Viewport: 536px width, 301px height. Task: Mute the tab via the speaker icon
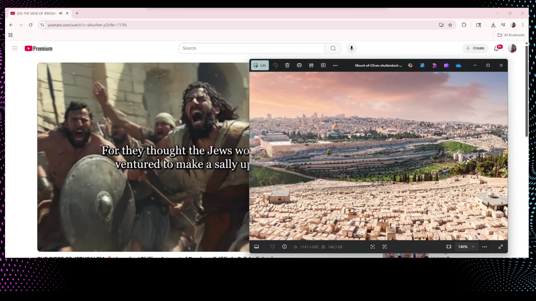(60, 13)
